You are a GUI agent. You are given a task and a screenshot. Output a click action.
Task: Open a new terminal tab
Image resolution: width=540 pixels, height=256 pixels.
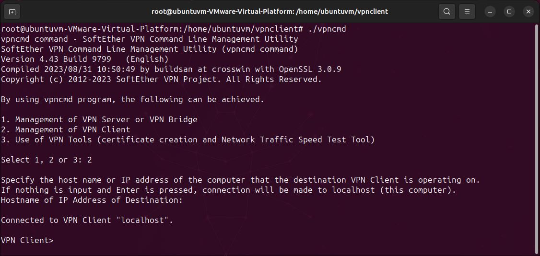coord(12,11)
